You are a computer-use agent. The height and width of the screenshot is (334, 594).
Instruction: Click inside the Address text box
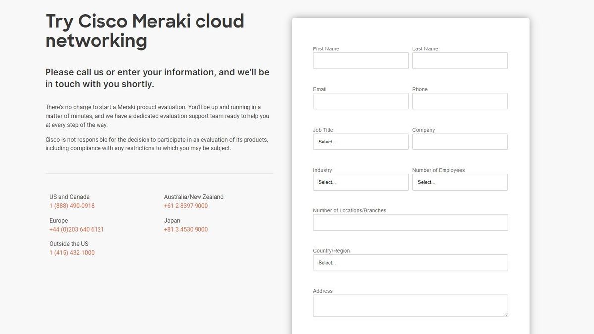(x=410, y=305)
